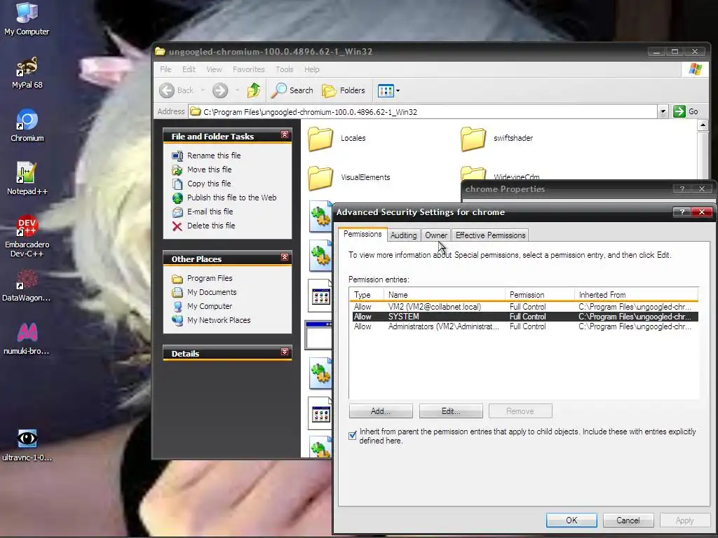Click the Forward arrow in Explorer
The width and height of the screenshot is (718, 538).
tap(219, 90)
